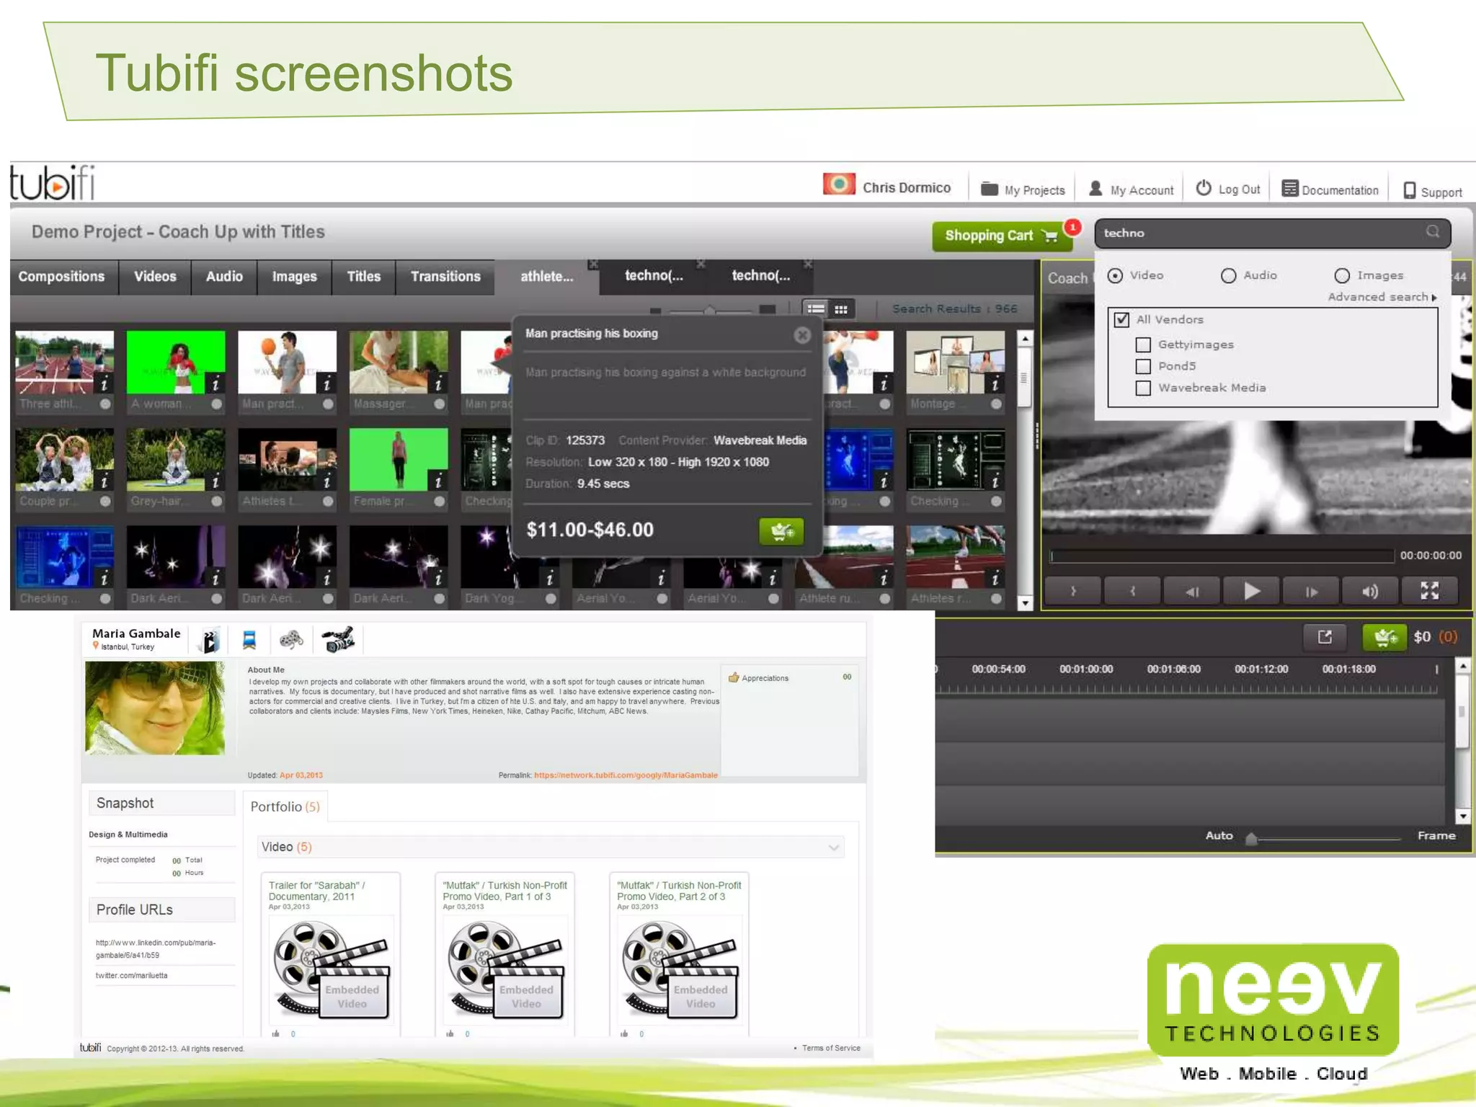Click the film clapper profile icon
The image size is (1476, 1107).
point(210,640)
